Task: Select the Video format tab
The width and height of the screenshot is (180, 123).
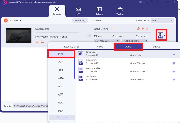Action: [x=100, y=47]
